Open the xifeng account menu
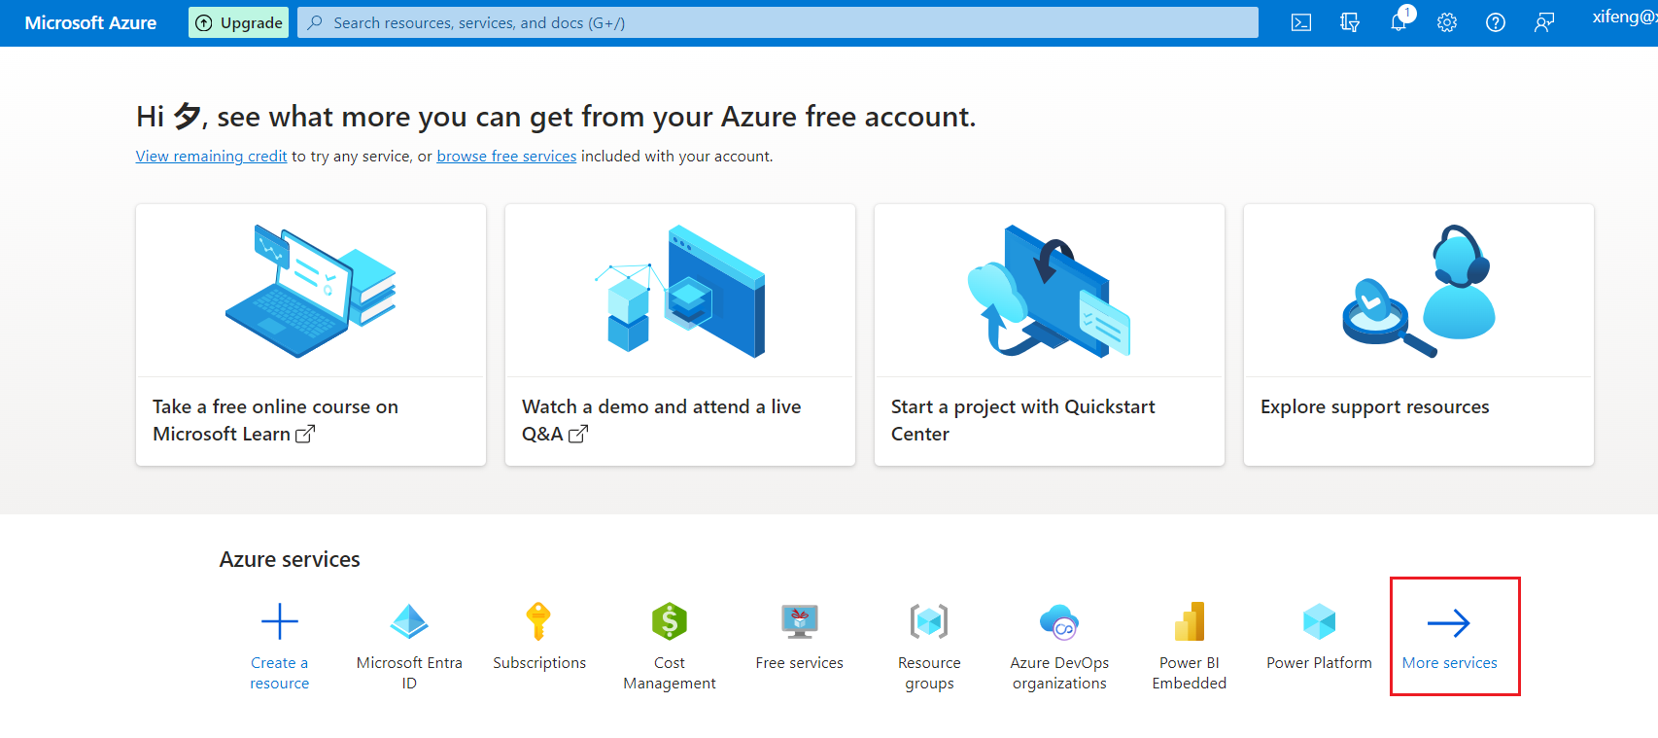Screen dimensions: 1658x738 pos(1624,18)
